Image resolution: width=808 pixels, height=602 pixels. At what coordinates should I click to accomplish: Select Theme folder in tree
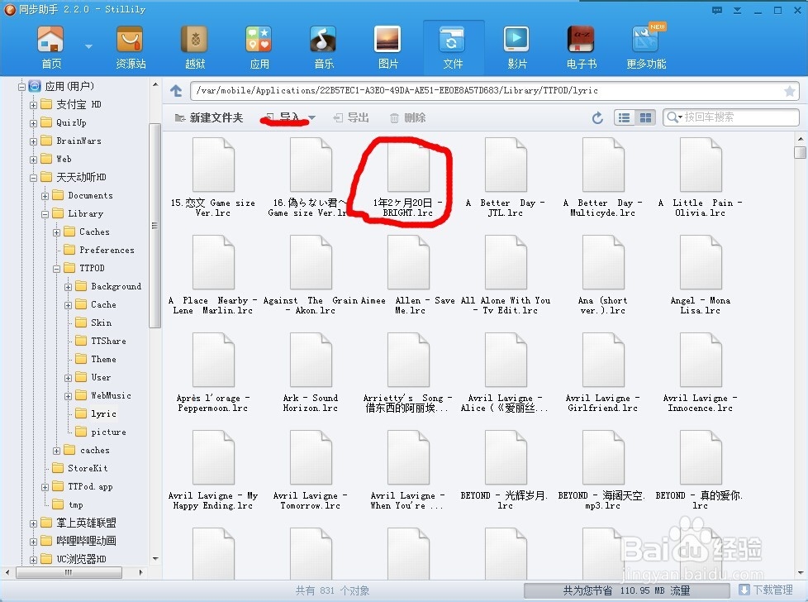click(x=97, y=359)
